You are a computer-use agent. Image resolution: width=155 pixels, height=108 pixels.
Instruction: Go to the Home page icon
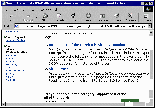[73, 17]
